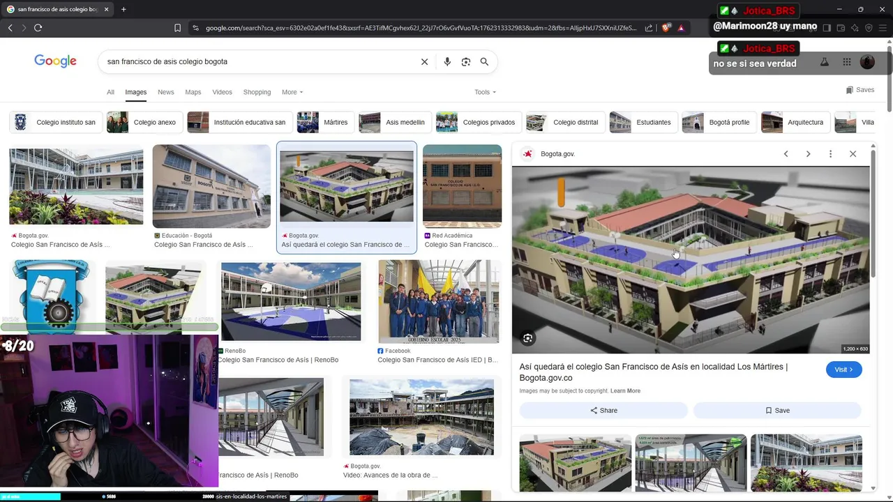Clear the search box with X icon
This screenshot has width=893, height=502.
click(424, 61)
